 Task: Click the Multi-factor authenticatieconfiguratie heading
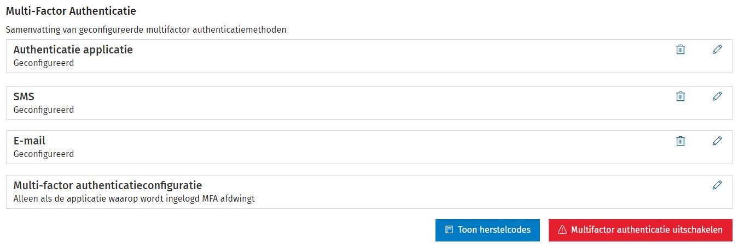[x=108, y=185]
